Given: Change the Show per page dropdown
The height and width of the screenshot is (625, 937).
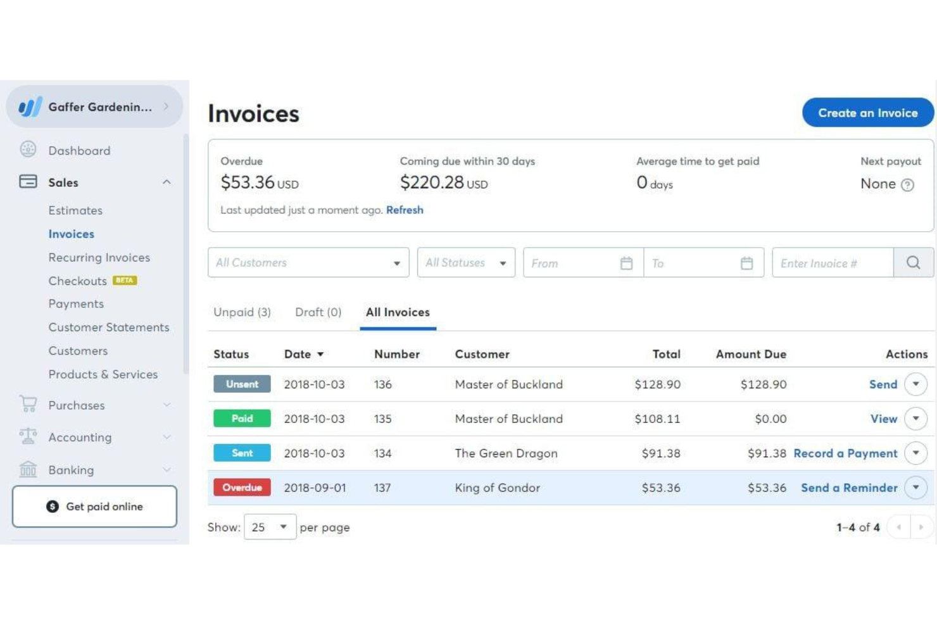Looking at the screenshot, I should pos(270,526).
